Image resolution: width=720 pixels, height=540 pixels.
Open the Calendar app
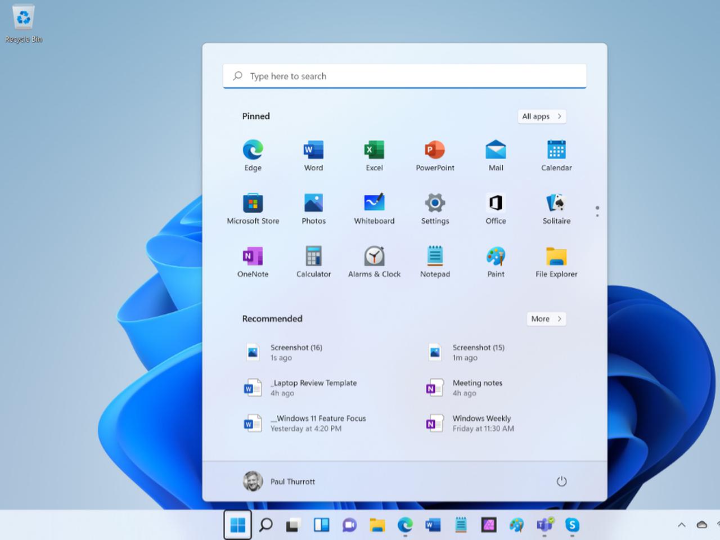pos(556,155)
